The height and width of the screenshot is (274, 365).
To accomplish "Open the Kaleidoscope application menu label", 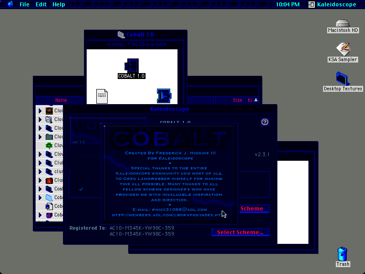I will click(x=336, y=5).
